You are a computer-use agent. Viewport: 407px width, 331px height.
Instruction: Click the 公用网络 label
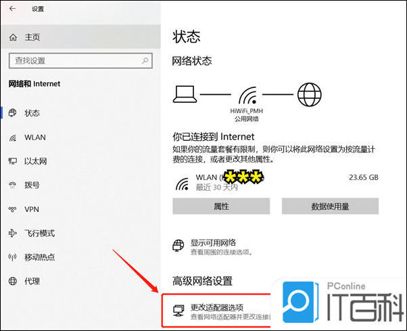tap(247, 119)
